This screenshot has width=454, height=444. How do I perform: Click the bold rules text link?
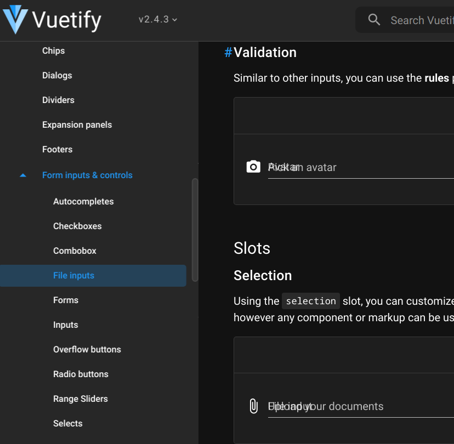pyautogui.click(x=437, y=78)
